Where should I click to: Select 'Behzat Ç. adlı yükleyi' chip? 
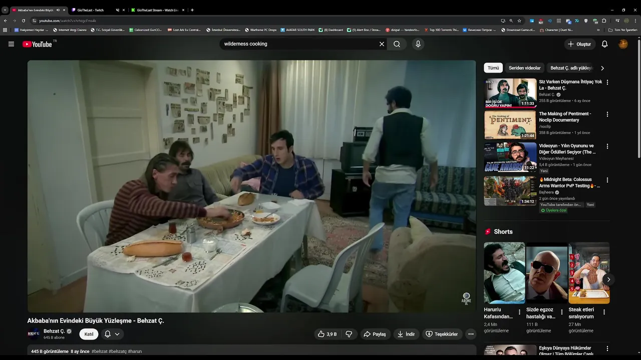(x=571, y=68)
